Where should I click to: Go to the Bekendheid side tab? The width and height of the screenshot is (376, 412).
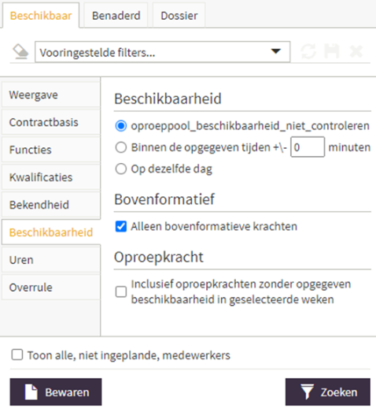tap(51, 205)
